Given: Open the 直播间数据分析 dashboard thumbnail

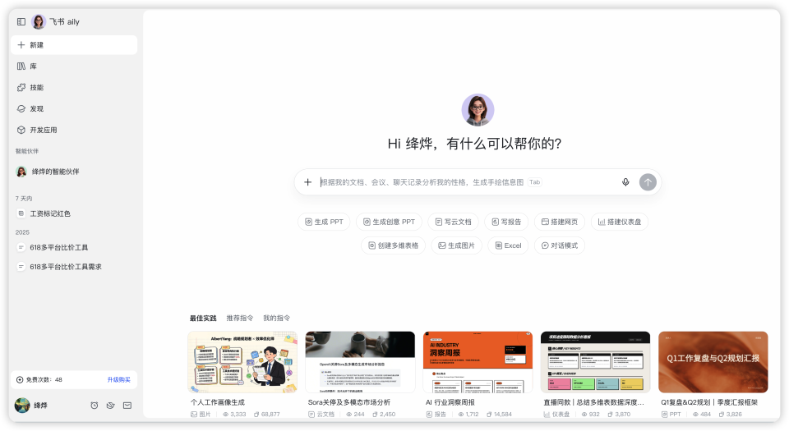Looking at the screenshot, I should click(595, 362).
